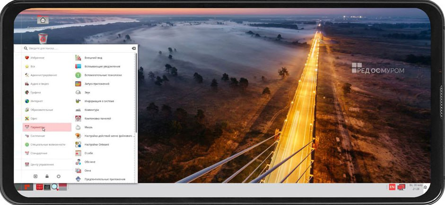
Task: Open the trash bin desktop icon
Action: (43, 38)
